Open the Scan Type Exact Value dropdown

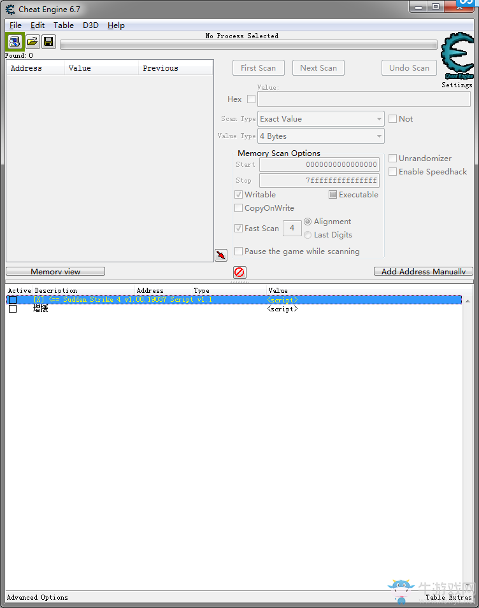coord(321,118)
